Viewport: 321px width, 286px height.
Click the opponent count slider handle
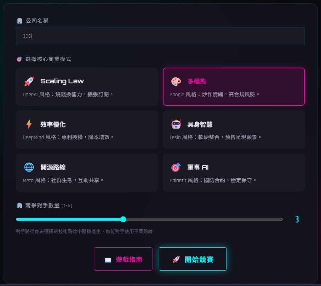click(x=123, y=219)
